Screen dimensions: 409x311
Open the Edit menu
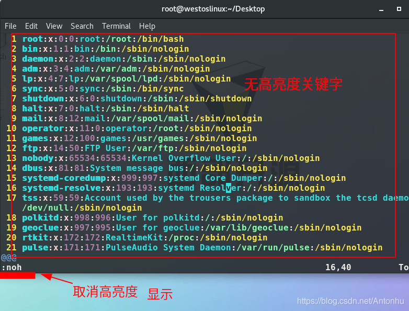click(31, 26)
